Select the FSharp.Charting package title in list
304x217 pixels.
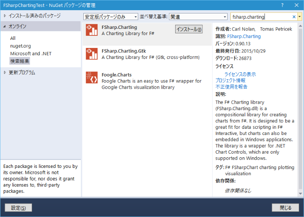[x=119, y=27]
